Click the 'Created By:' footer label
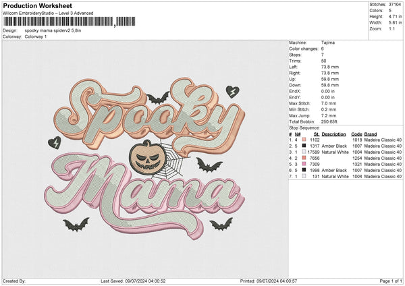Image resolution: width=405 pixels, height=286 pixels. [14, 281]
